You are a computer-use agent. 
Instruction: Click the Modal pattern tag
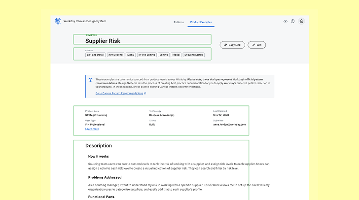coord(176,55)
